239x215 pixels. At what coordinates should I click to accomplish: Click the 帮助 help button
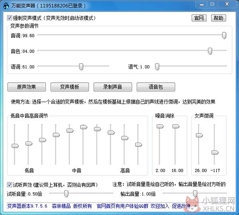click(x=218, y=18)
